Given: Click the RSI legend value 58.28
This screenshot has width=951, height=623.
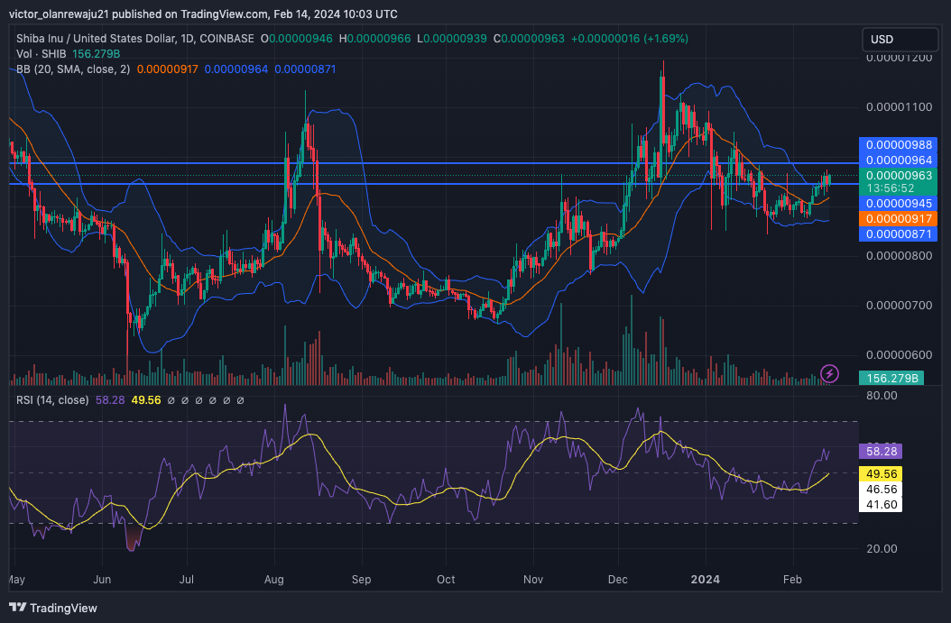Looking at the screenshot, I should point(110,400).
